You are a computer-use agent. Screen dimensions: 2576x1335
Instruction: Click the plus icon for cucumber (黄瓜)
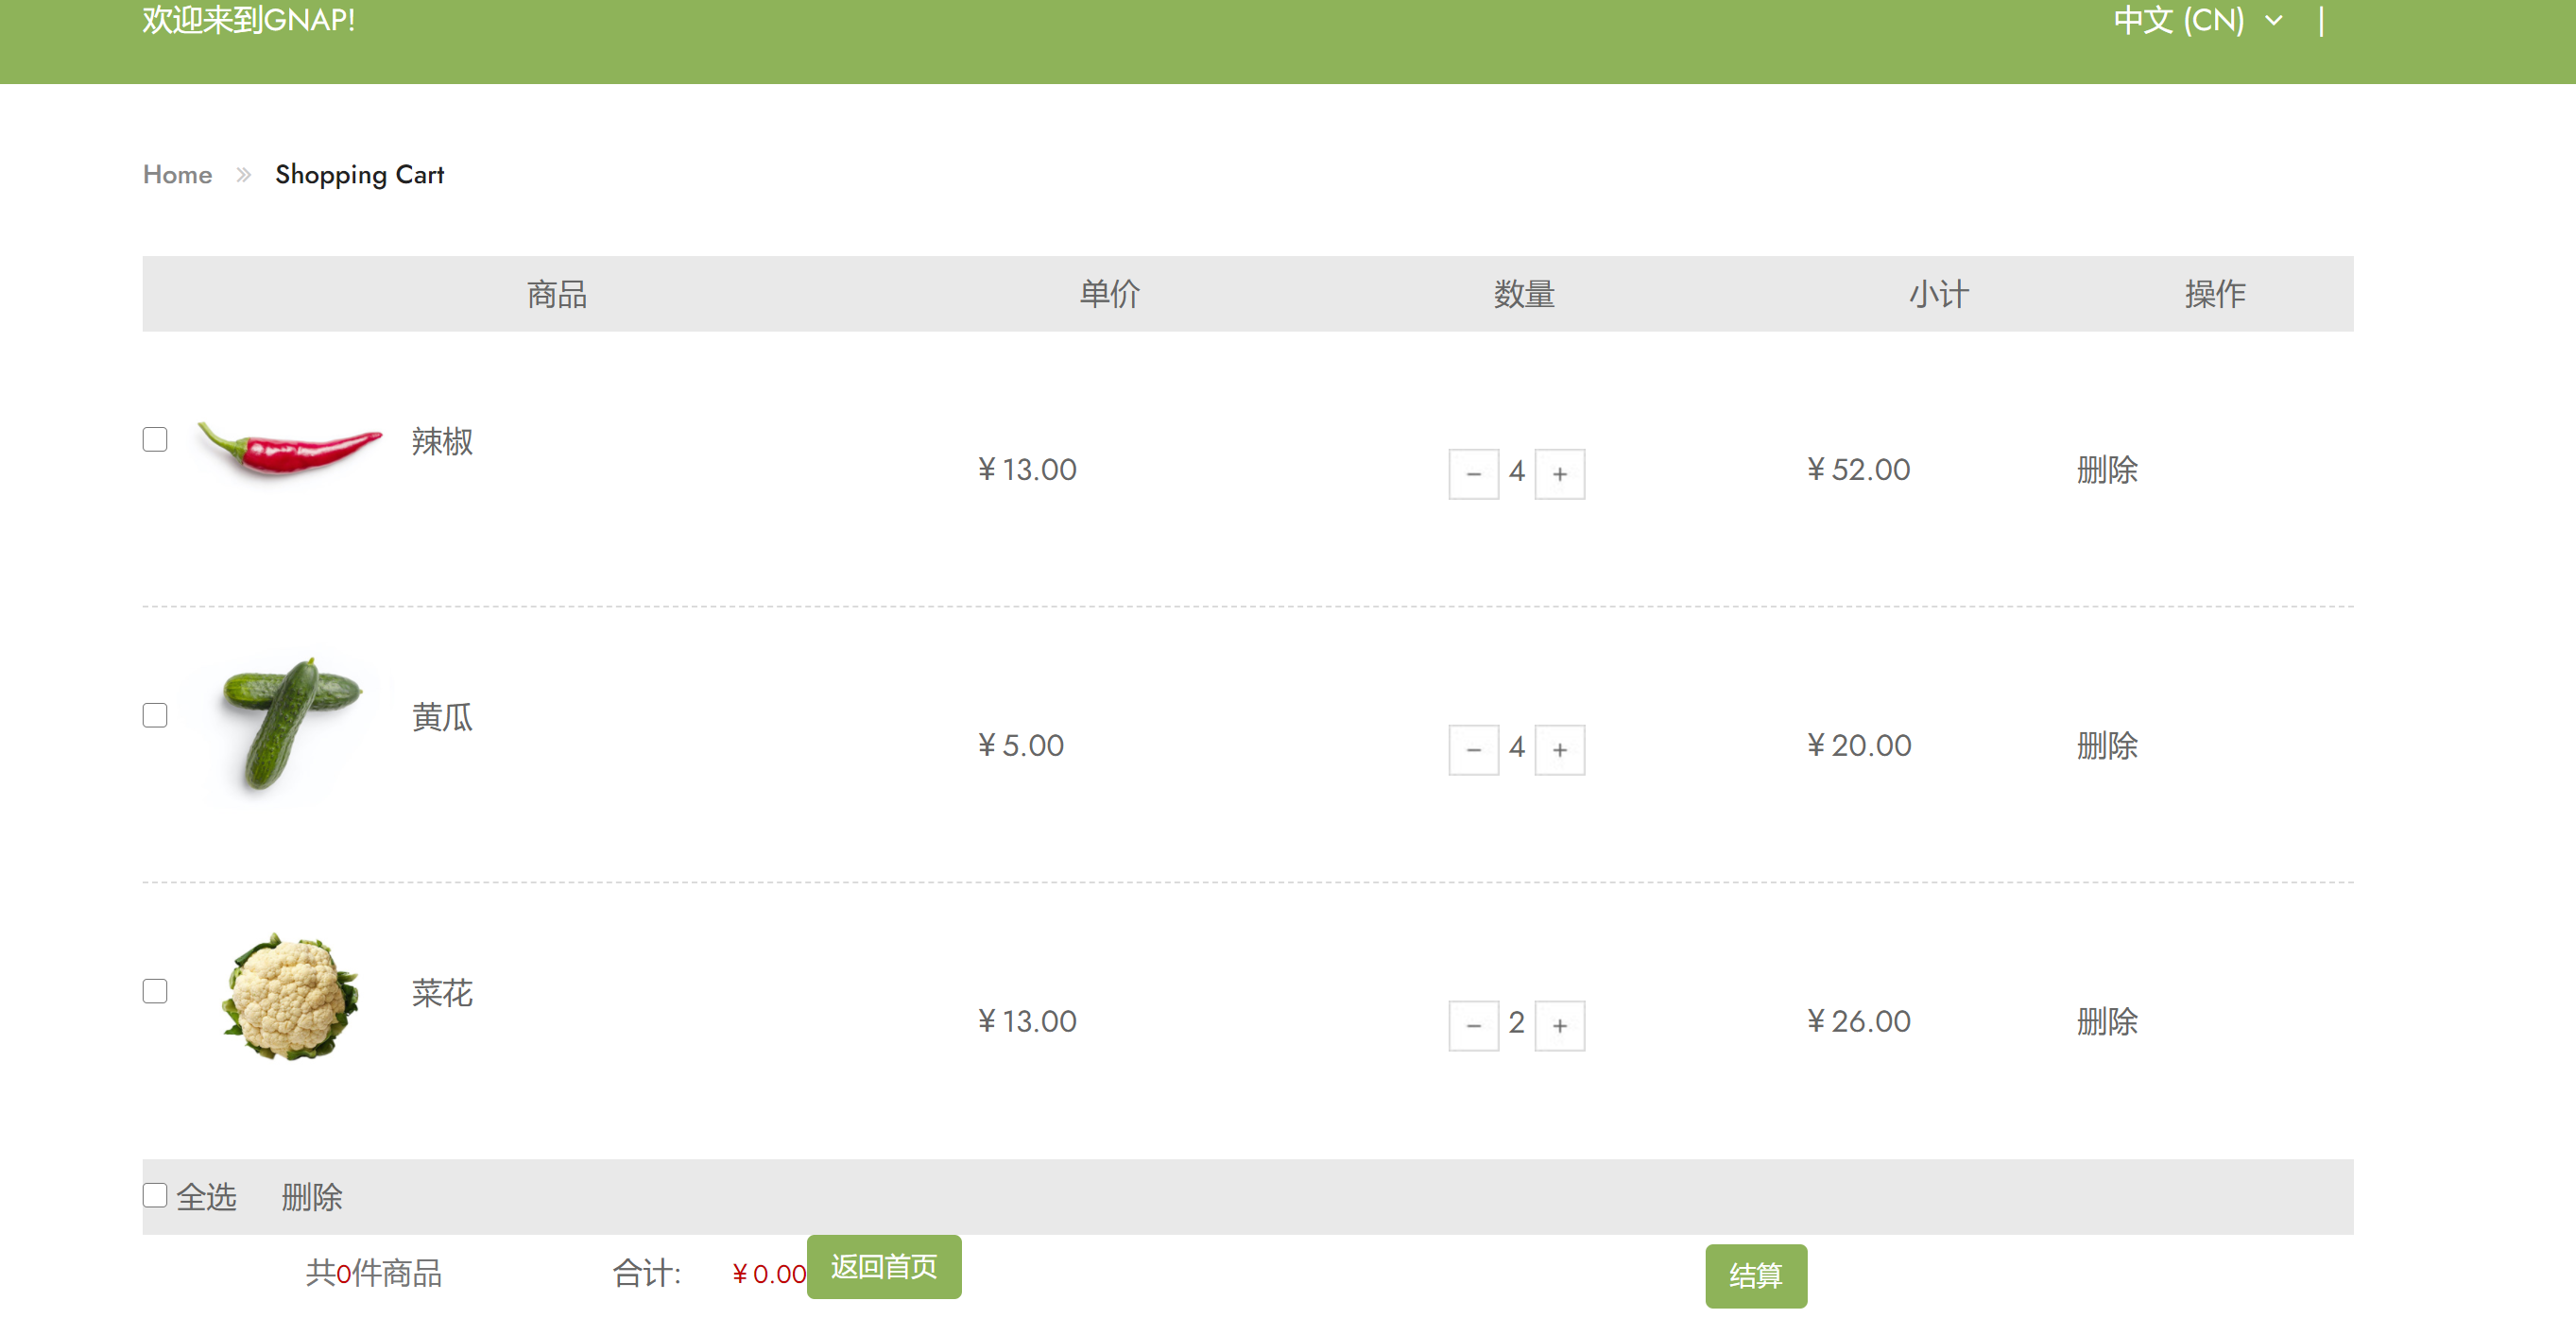(1559, 750)
